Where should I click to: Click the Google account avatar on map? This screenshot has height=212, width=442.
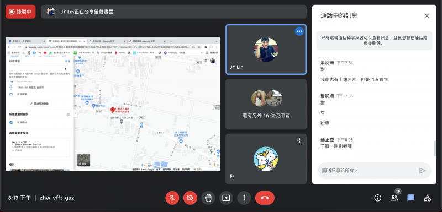pos(213,61)
